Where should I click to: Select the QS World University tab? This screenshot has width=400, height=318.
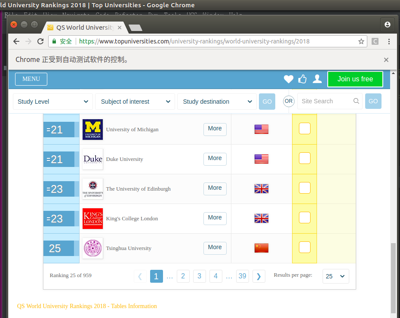pyautogui.click(x=85, y=28)
